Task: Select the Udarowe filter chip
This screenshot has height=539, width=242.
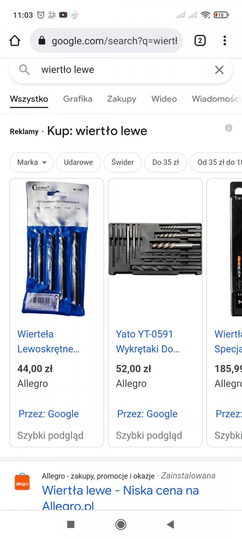Action: tap(78, 162)
